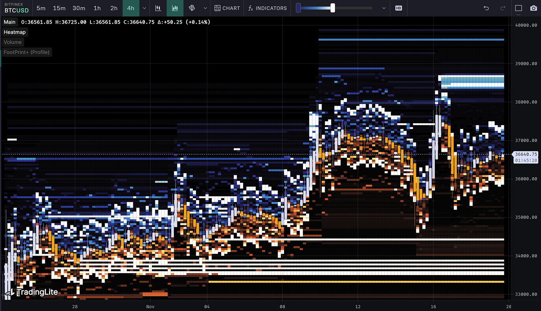Click the 28 date label on time axis
The image size is (541, 311).
(75, 306)
